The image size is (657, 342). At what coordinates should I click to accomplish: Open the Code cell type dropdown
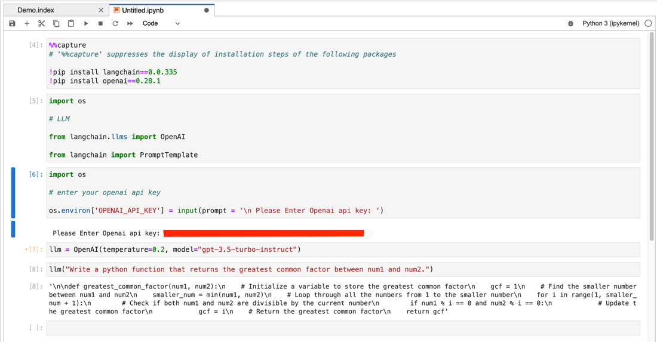161,24
